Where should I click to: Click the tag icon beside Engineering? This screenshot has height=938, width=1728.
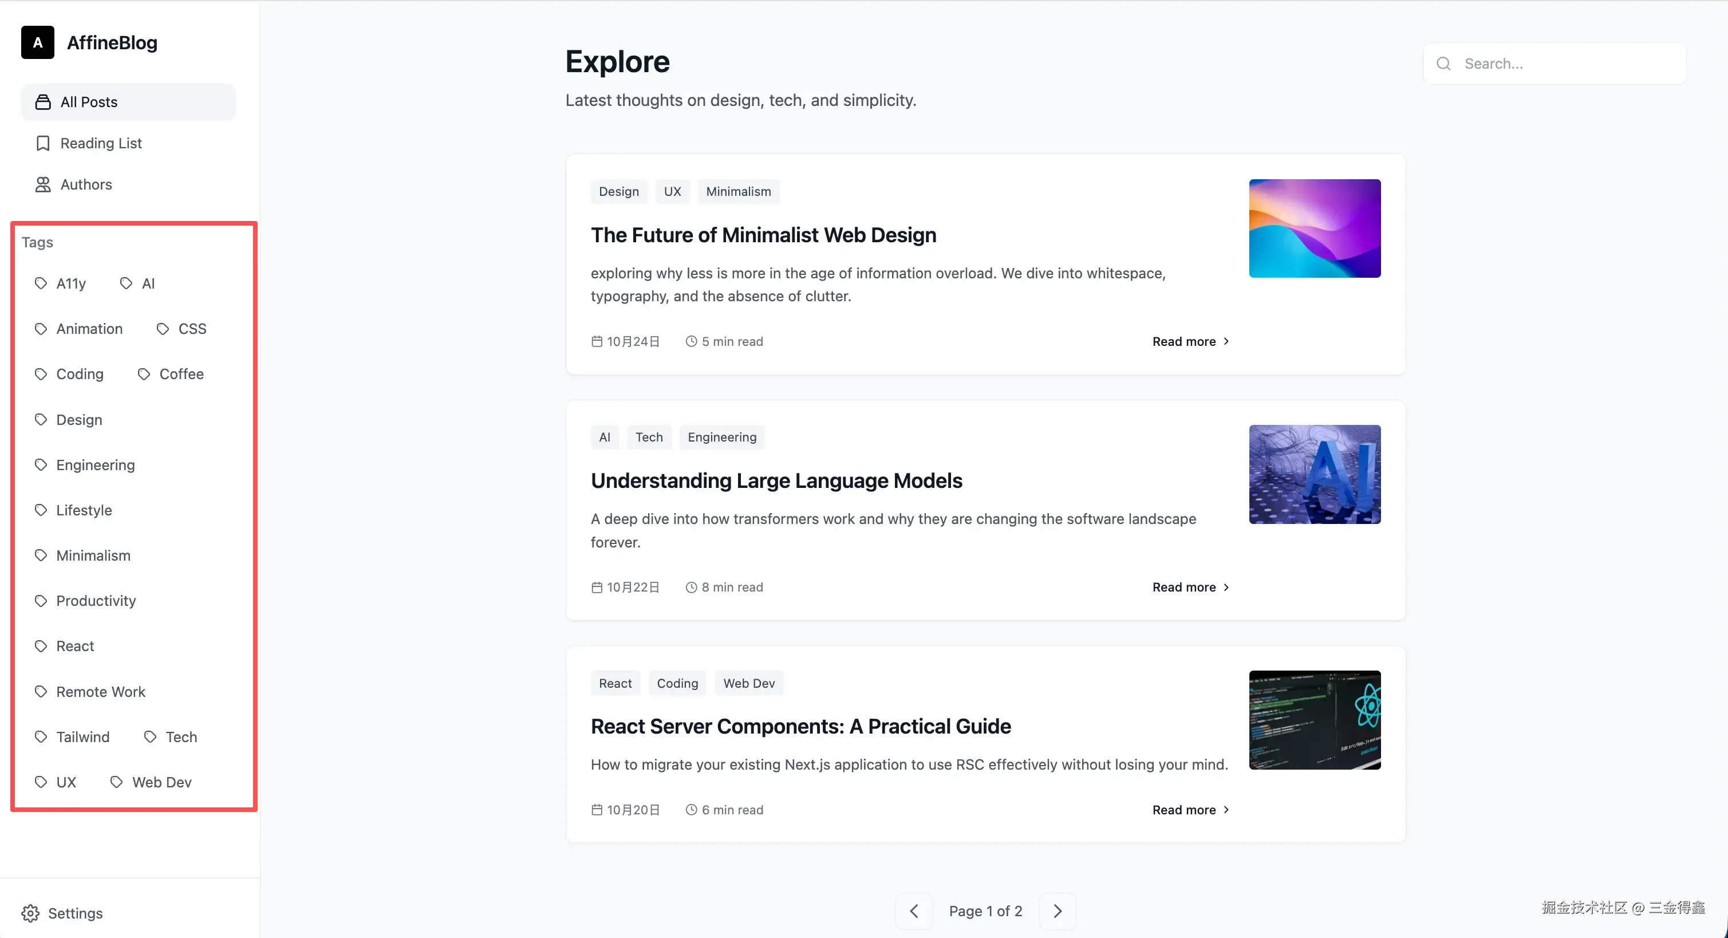coord(41,464)
